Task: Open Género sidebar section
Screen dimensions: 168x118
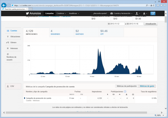Action: pyautogui.click(x=13, y=43)
